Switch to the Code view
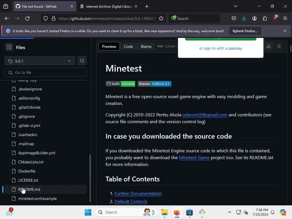292x219 pixels. tap(128, 46)
